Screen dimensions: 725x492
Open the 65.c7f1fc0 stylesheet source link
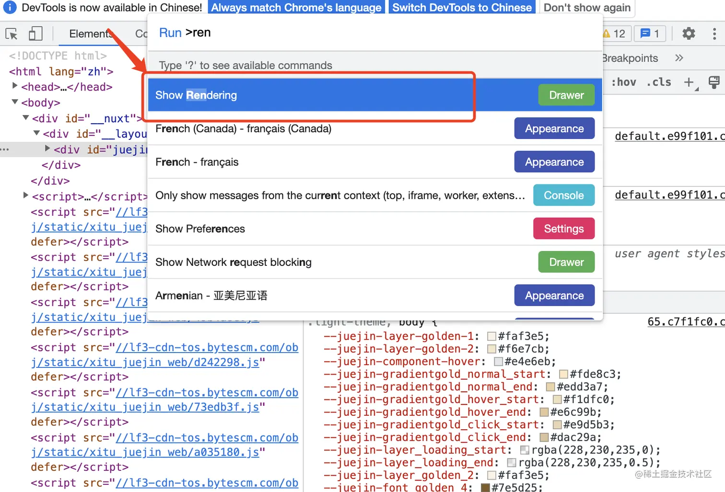tap(686, 321)
